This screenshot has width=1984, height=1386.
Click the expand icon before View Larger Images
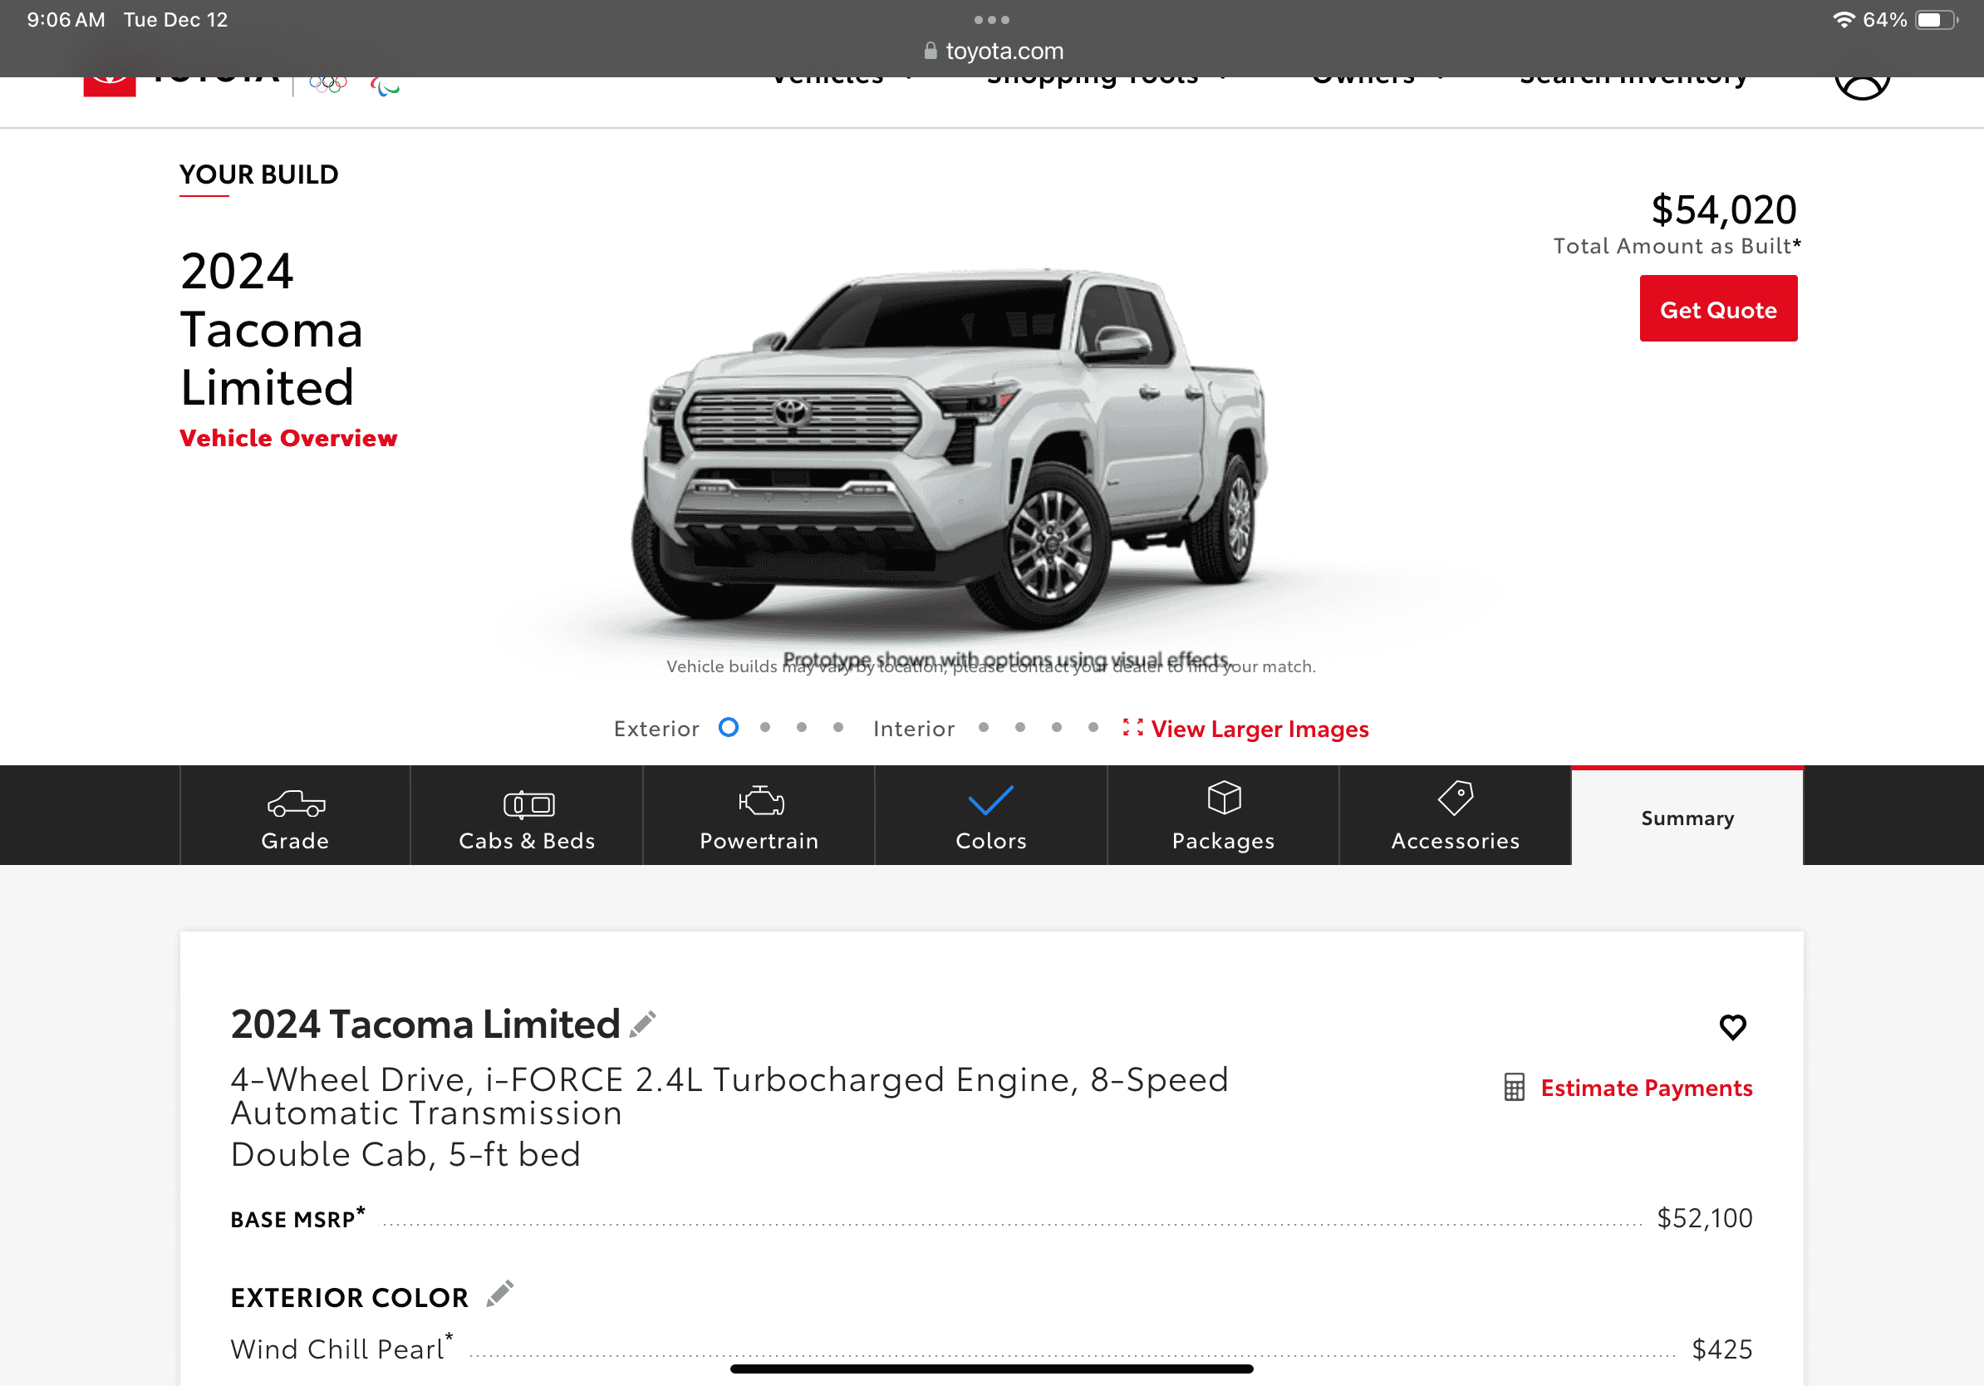(x=1133, y=728)
